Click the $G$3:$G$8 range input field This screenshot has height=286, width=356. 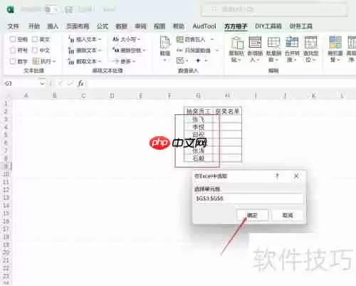pos(248,199)
